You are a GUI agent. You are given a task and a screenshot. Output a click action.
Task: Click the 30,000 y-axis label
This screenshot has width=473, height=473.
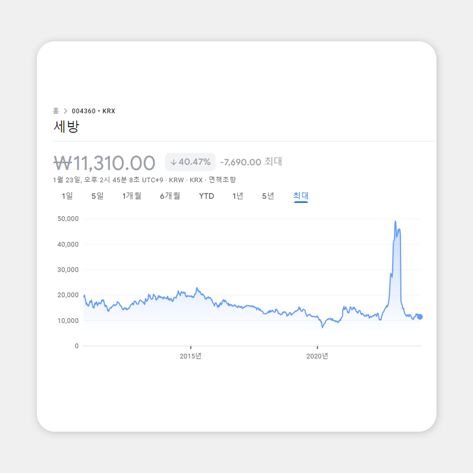[x=68, y=270]
